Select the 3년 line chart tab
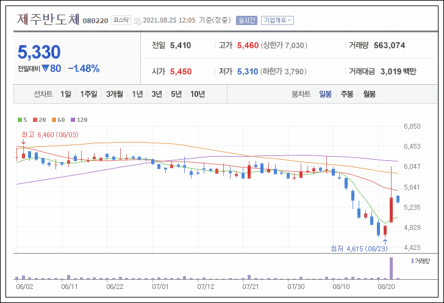Viewport: 444px width, 303px height. click(157, 94)
